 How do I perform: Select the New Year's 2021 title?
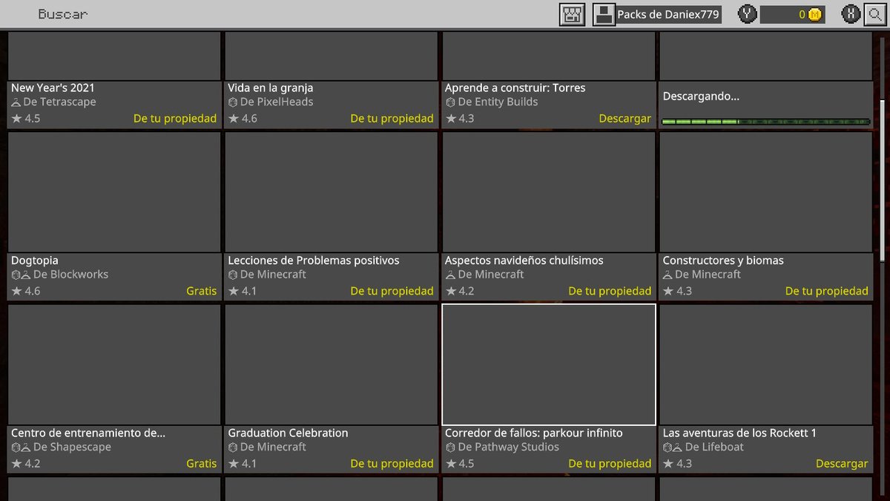click(x=53, y=88)
